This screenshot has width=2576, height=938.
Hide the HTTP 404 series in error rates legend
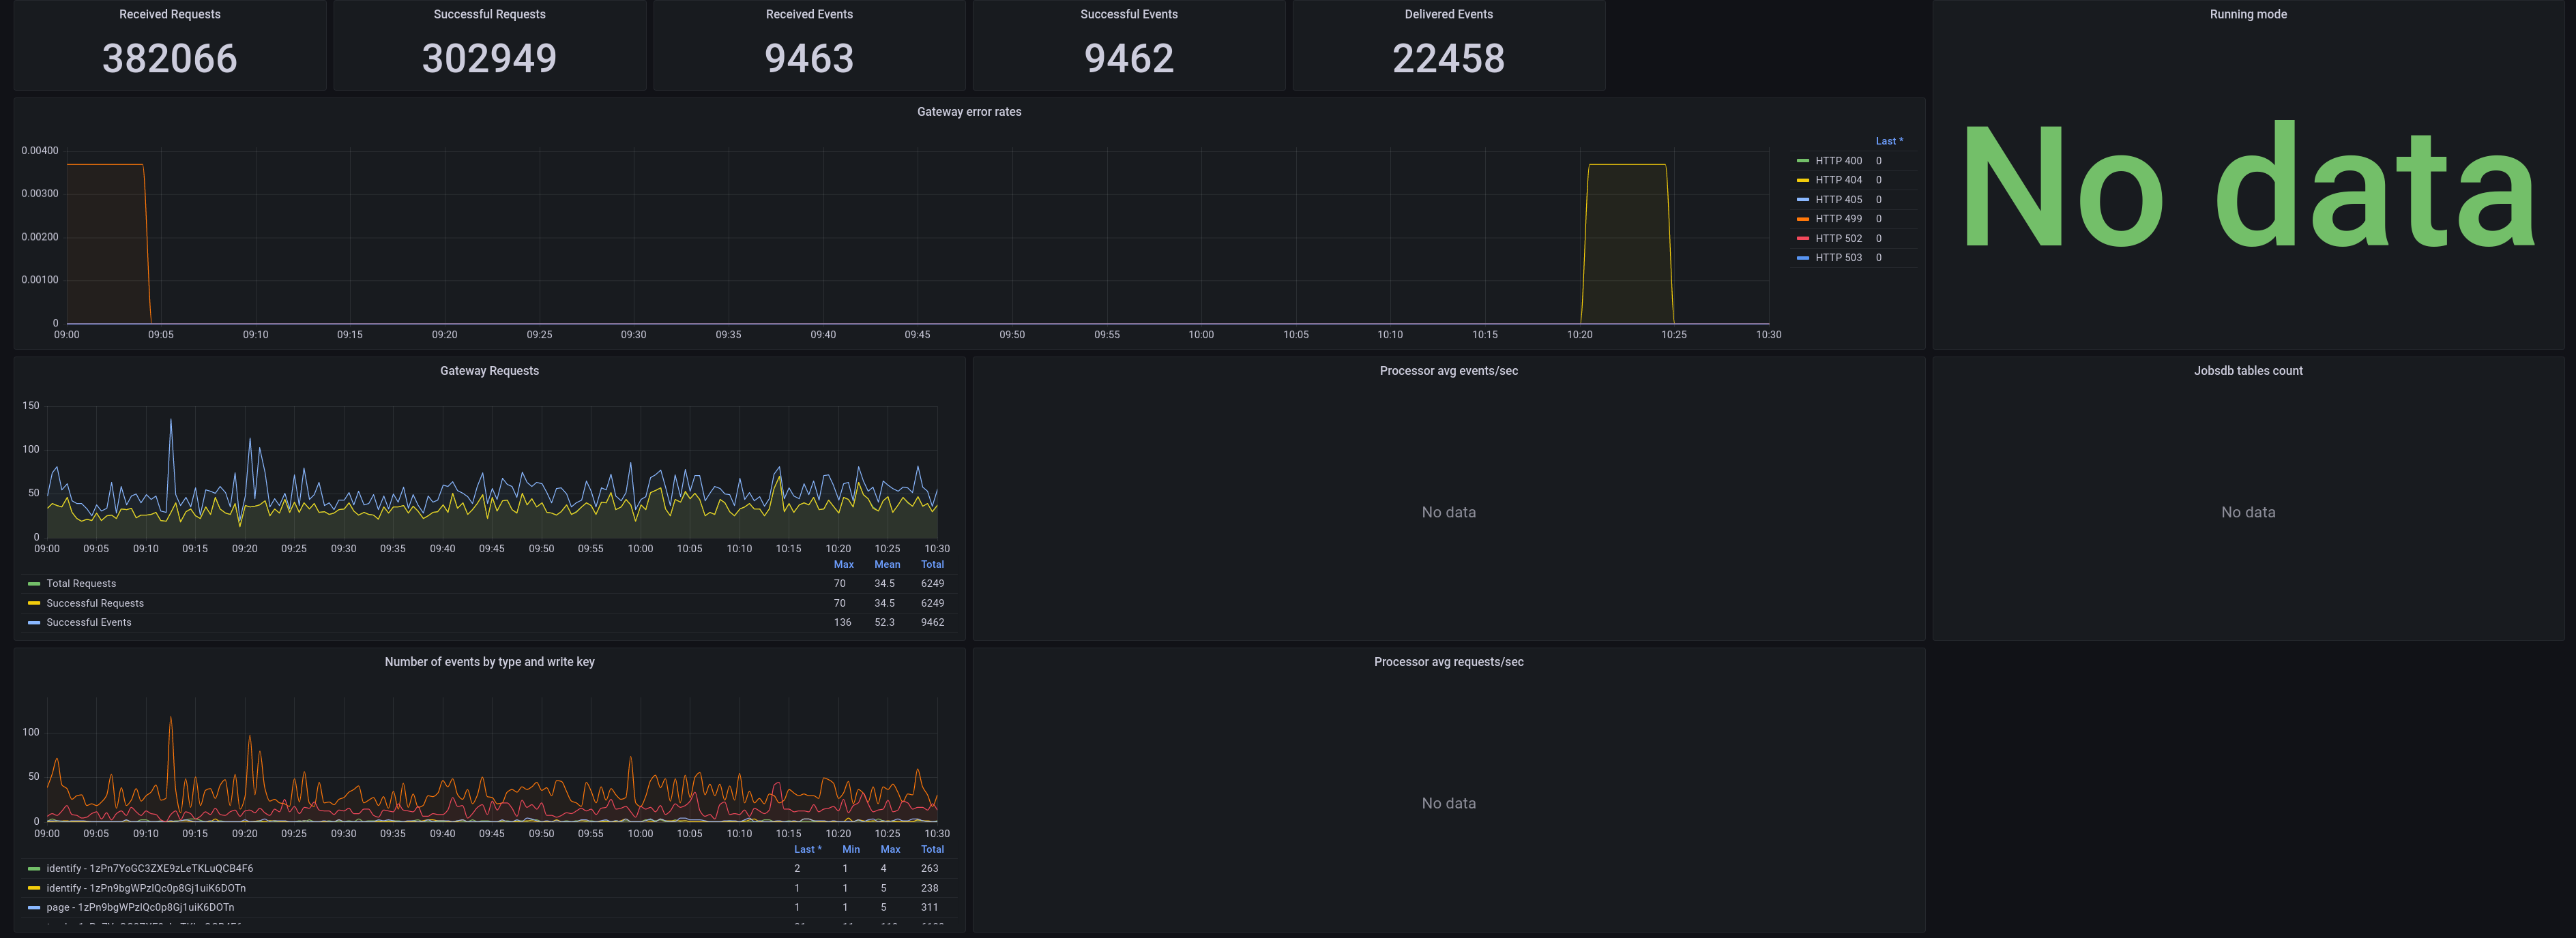tap(1838, 180)
